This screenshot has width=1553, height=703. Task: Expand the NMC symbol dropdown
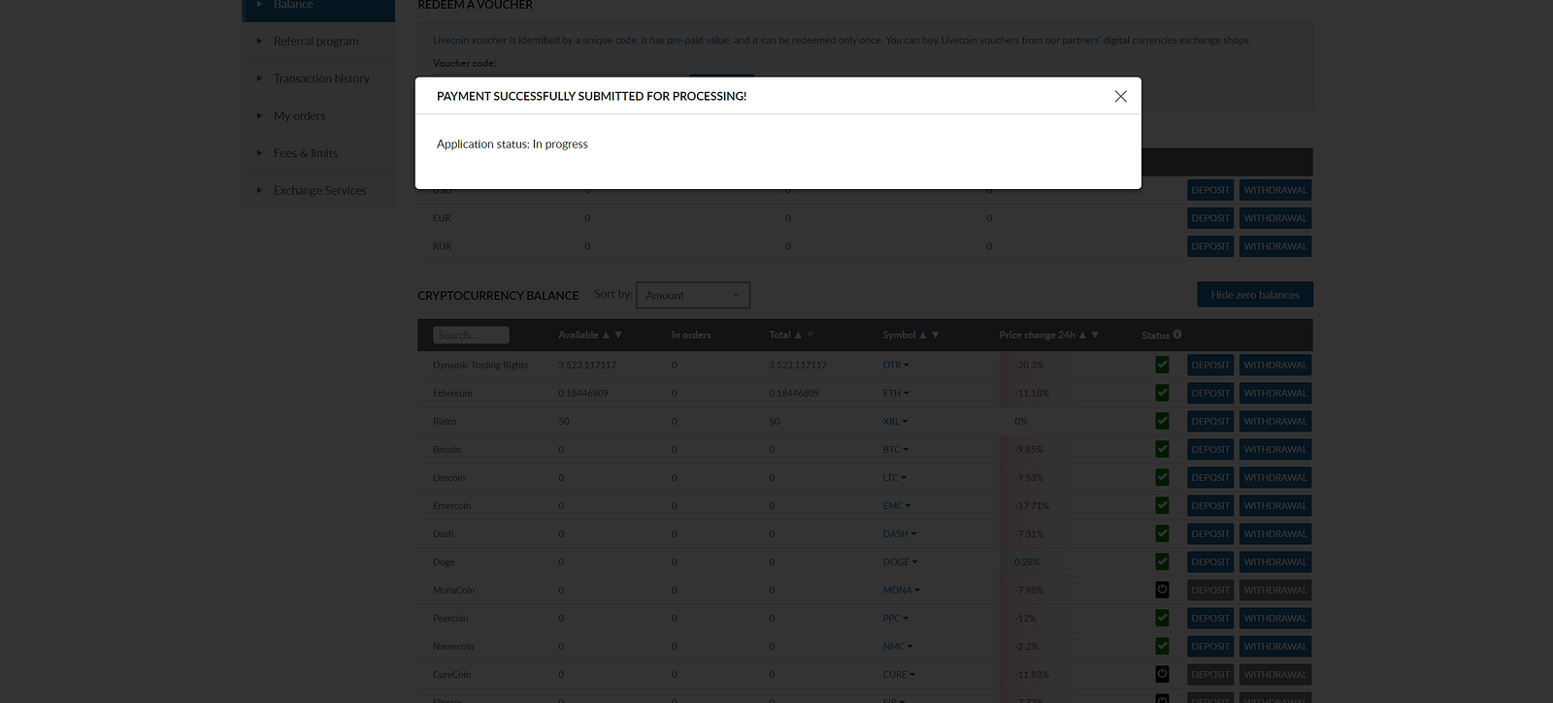click(898, 647)
